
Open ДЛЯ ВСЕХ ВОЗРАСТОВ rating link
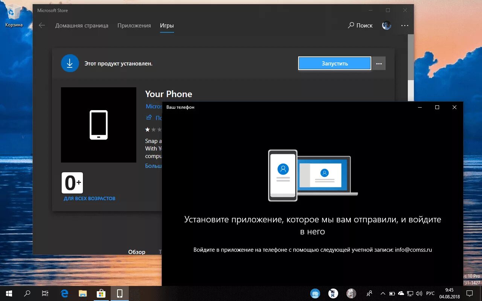tap(90, 198)
